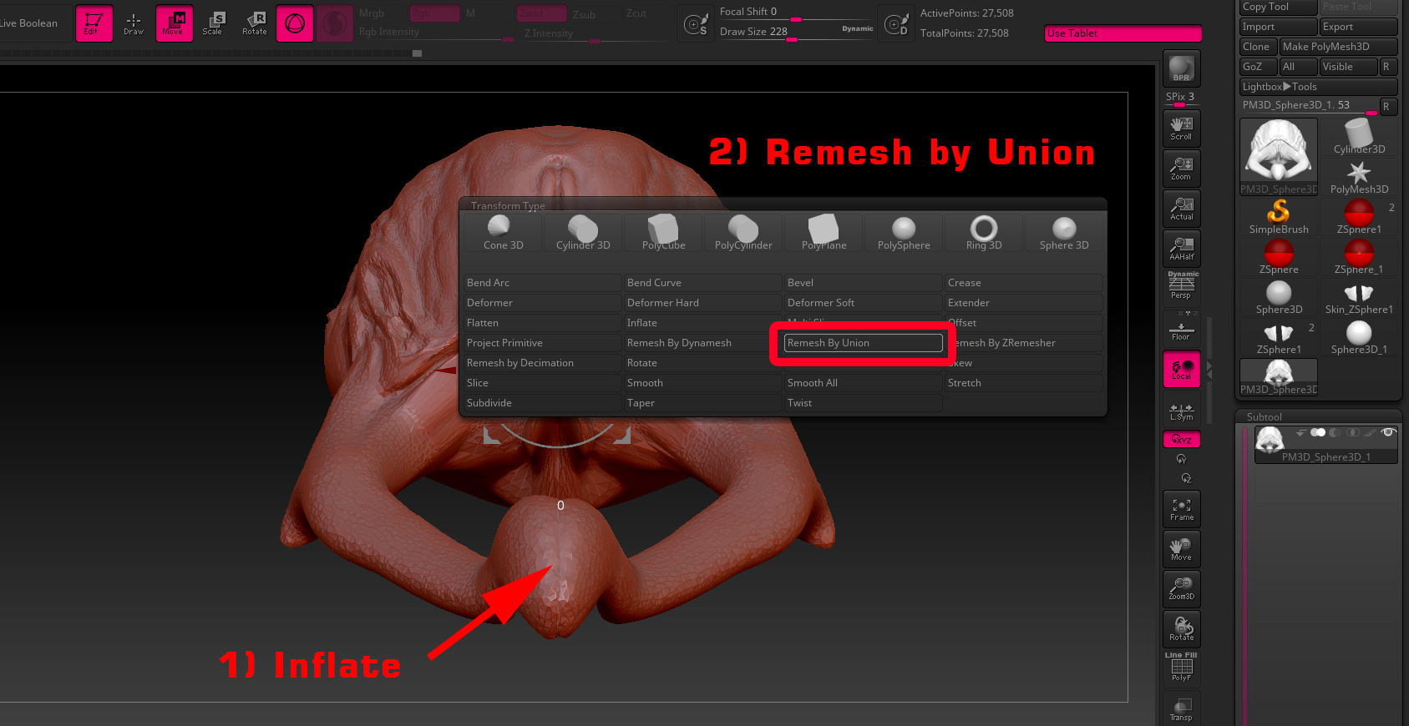Choose the Inflate transform type
This screenshot has height=726, width=1409.
click(x=703, y=323)
